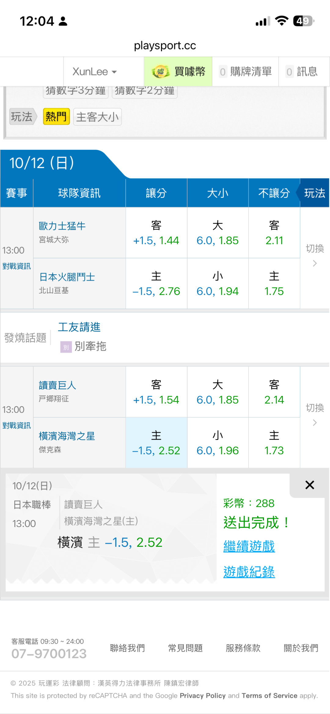Image resolution: width=330 pixels, height=714 pixels.
Task: Expand the 玩法 column header
Action: (314, 193)
